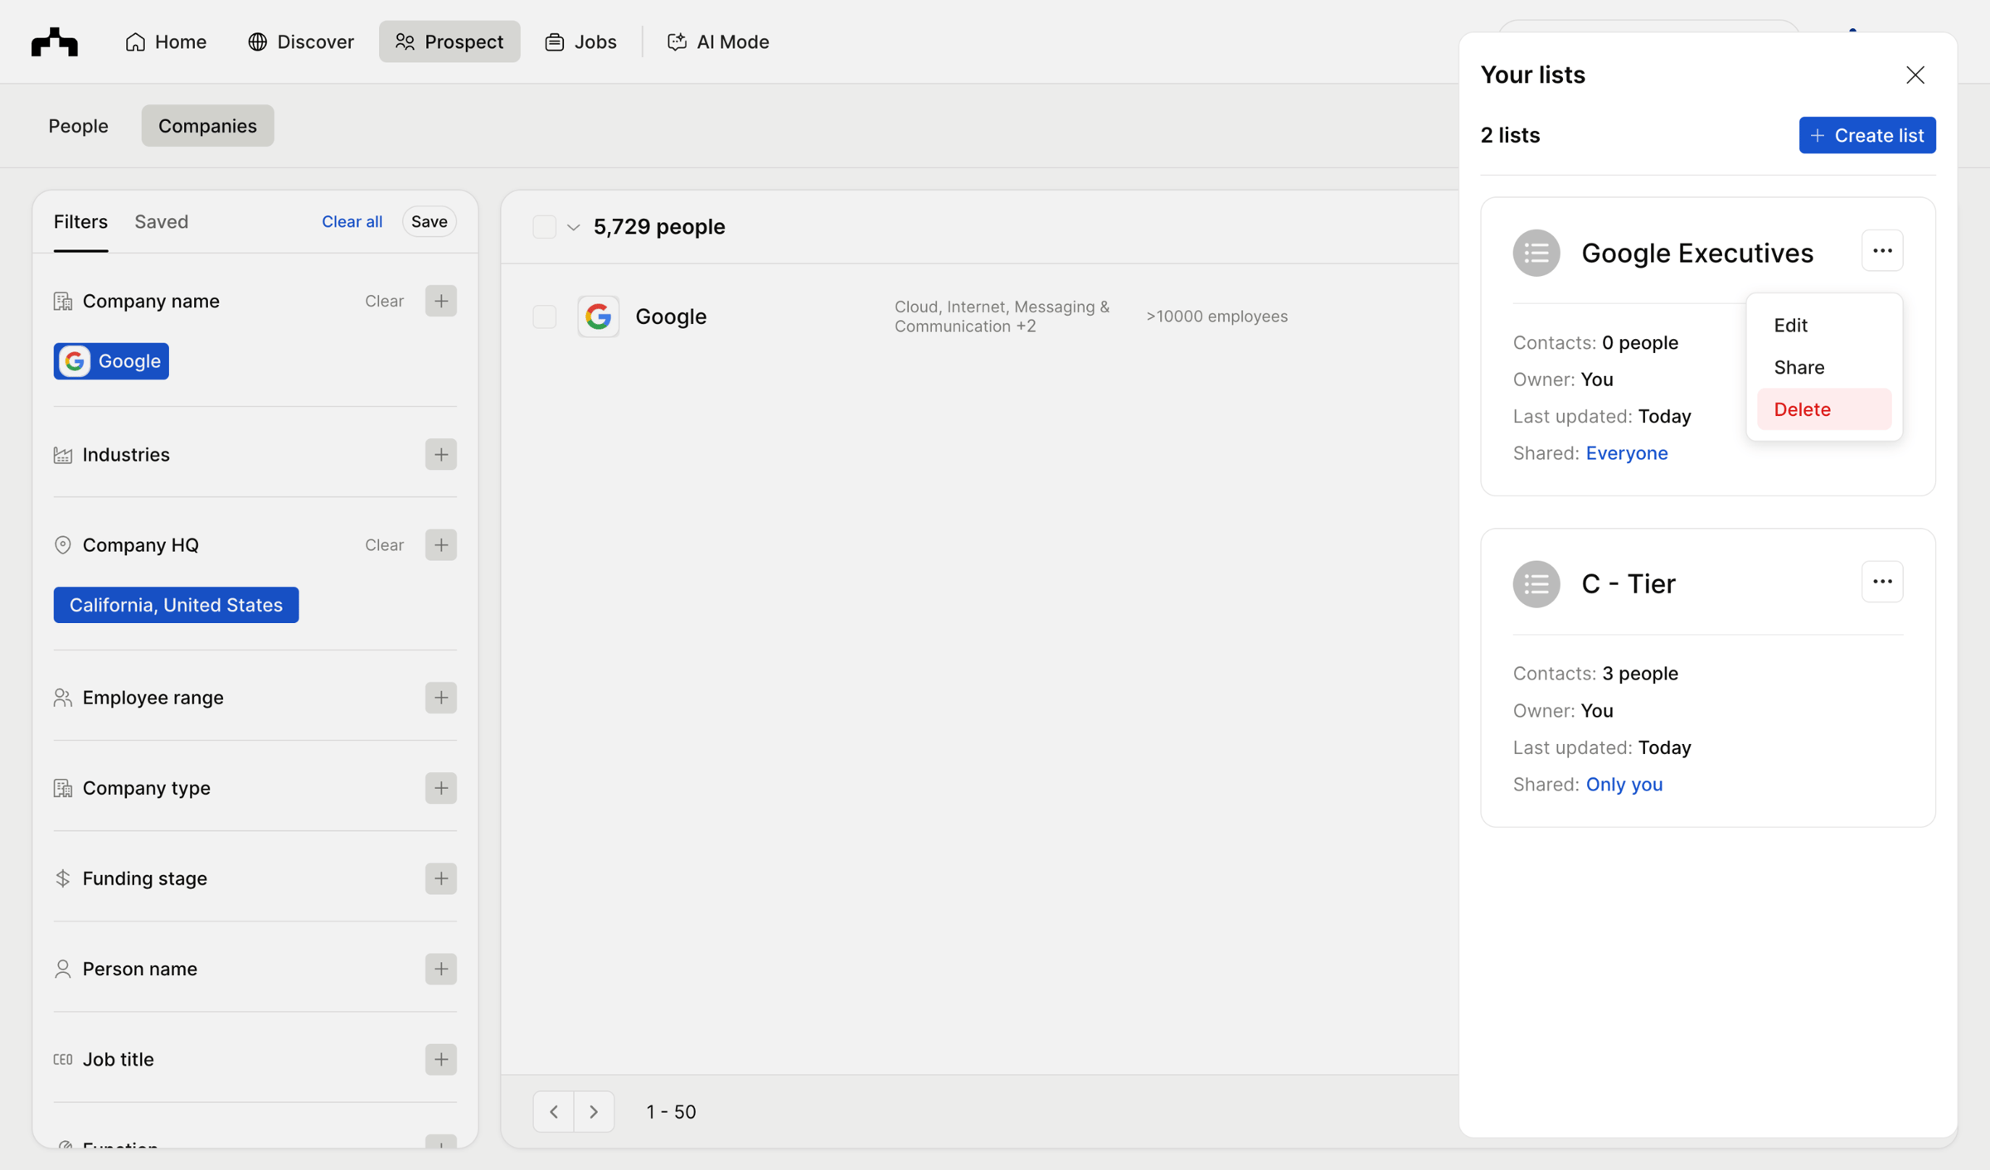Tick the select-all checkbox beside 5,729 people
The image size is (1990, 1170).
click(544, 226)
